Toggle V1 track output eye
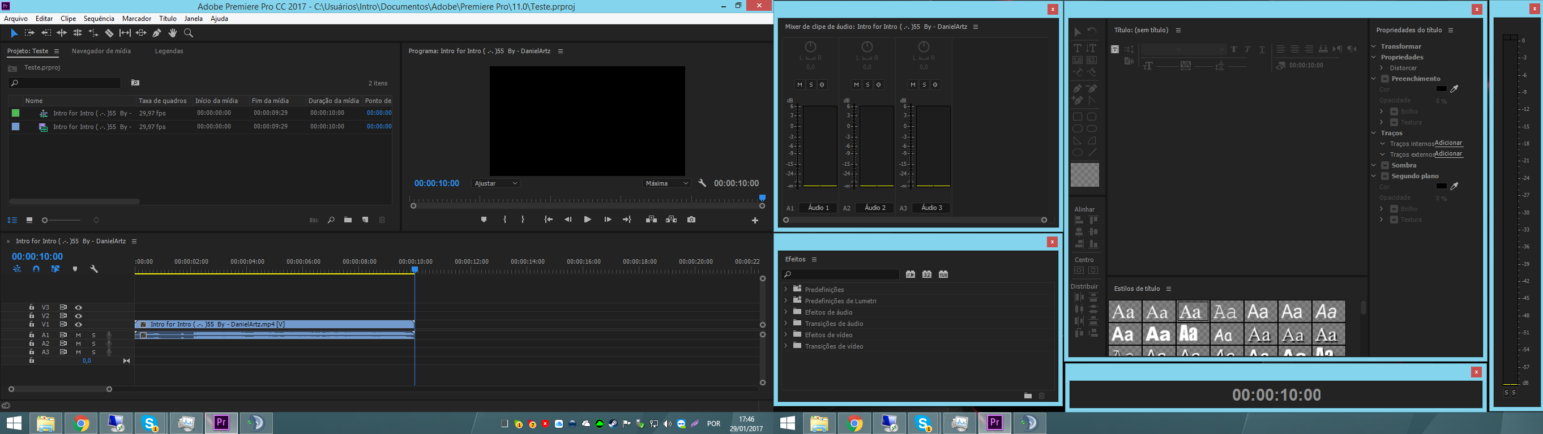The height and width of the screenshot is (434, 1543). [79, 324]
